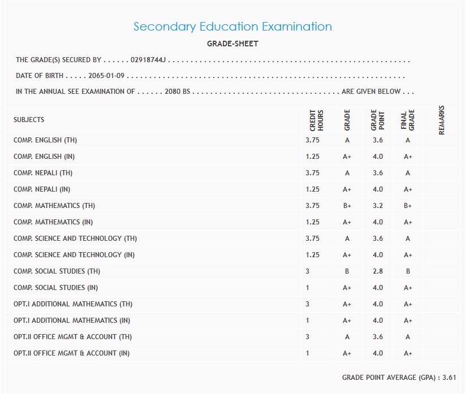This screenshot has width=474, height=394.
Task: Click the REMARKS column header
Action: 442,120
